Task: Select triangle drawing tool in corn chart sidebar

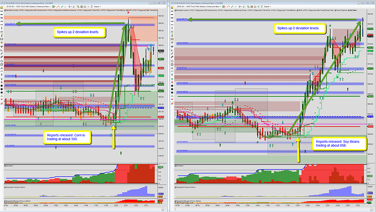Action: click(2, 68)
